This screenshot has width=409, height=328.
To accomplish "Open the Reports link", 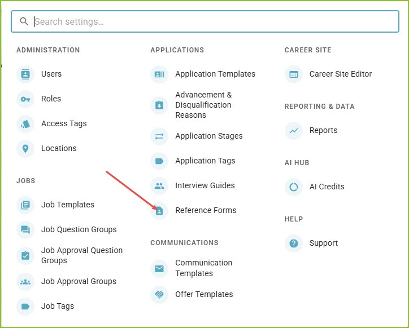I will 323,130.
